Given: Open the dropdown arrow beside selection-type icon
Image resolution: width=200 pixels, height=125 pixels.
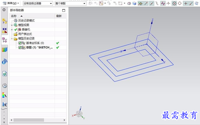Looking at the screenshot, I should [x=105, y=3].
